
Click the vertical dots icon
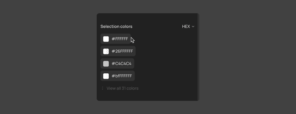tap(103, 88)
